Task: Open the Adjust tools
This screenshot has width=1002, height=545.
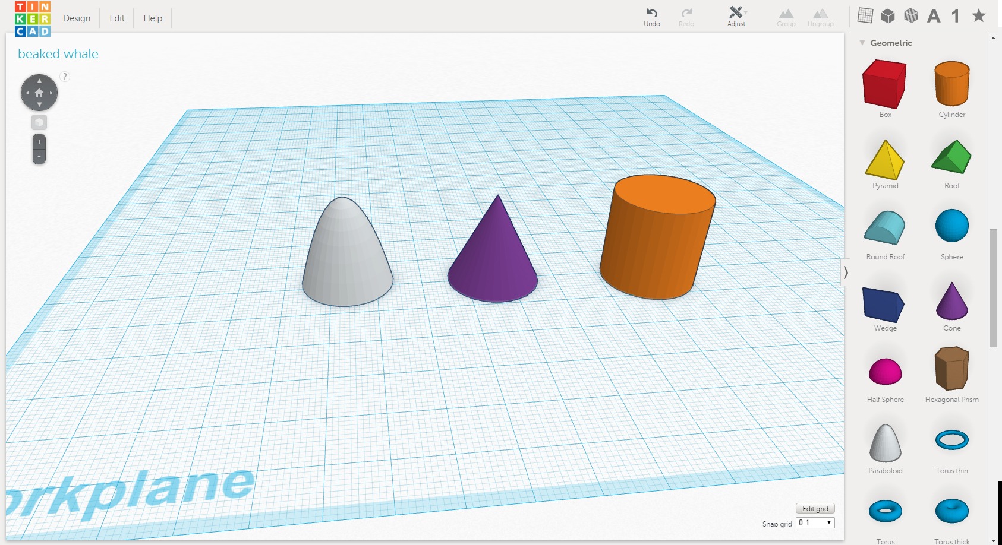Action: [736, 17]
